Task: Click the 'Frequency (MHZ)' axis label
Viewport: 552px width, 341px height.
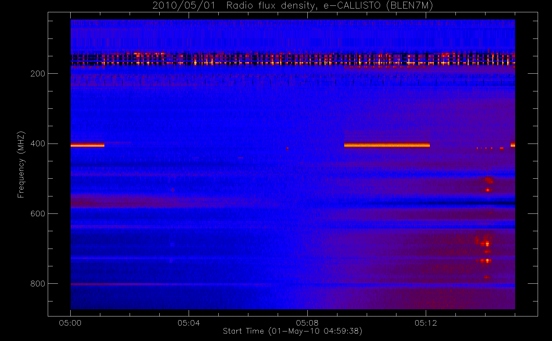Action: 21,164
